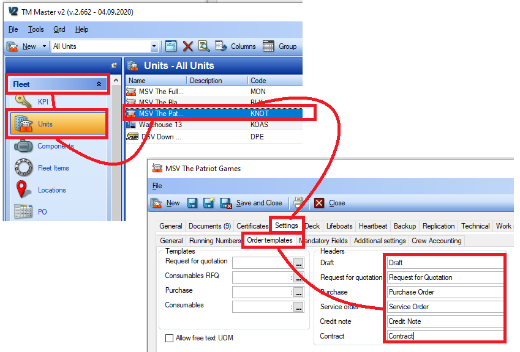
Task: Click the red X delete icon in the toolbar
Action: point(187,46)
